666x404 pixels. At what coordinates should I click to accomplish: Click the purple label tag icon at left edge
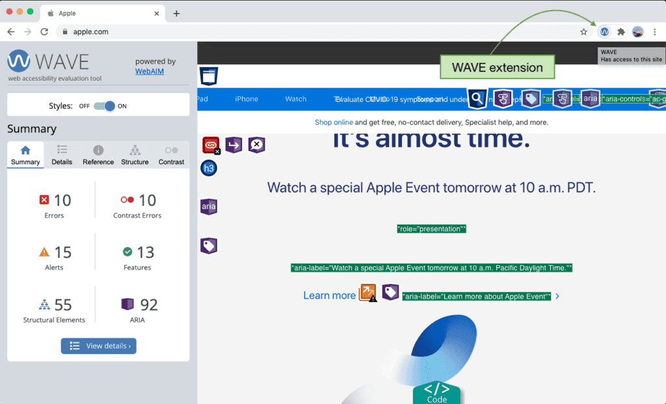tap(209, 246)
